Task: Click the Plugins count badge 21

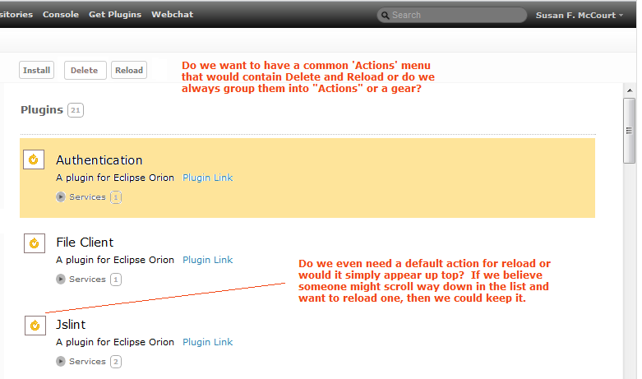Action: (x=76, y=110)
